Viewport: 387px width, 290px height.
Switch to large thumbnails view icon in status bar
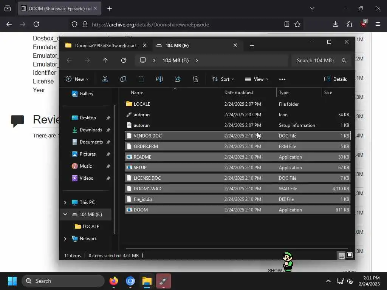[350, 256]
